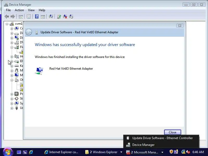Select second warning device under Other devices

pyautogui.click(x=21, y=89)
